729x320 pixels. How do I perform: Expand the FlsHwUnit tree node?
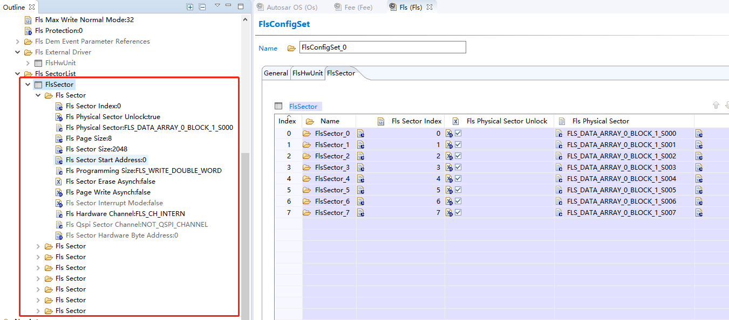click(28, 63)
